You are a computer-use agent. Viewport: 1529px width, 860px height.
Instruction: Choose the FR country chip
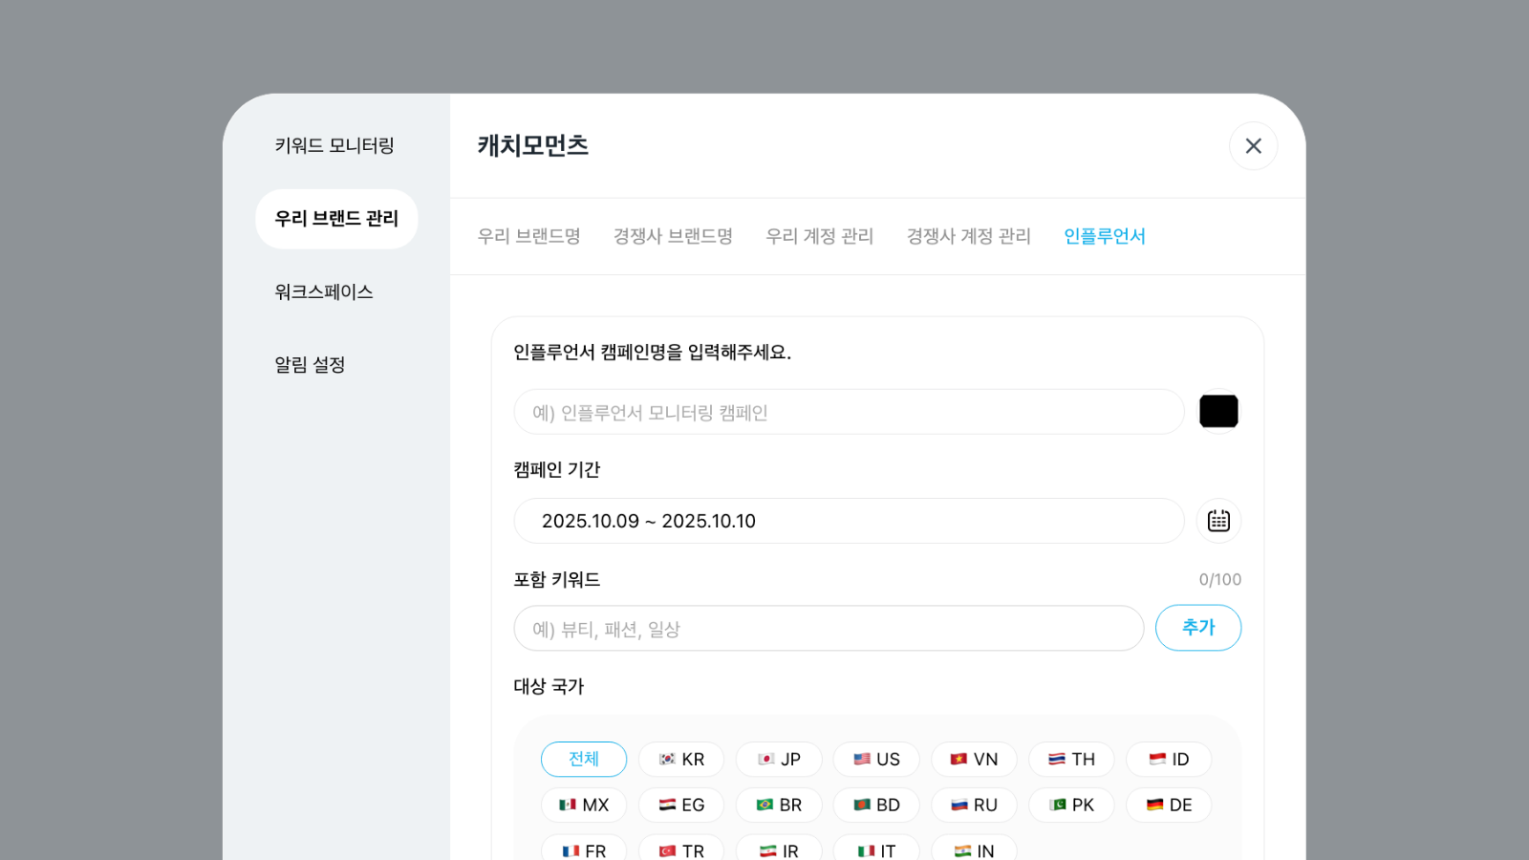[x=584, y=848]
